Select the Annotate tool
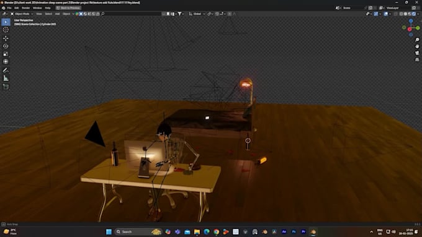 coord(6,71)
